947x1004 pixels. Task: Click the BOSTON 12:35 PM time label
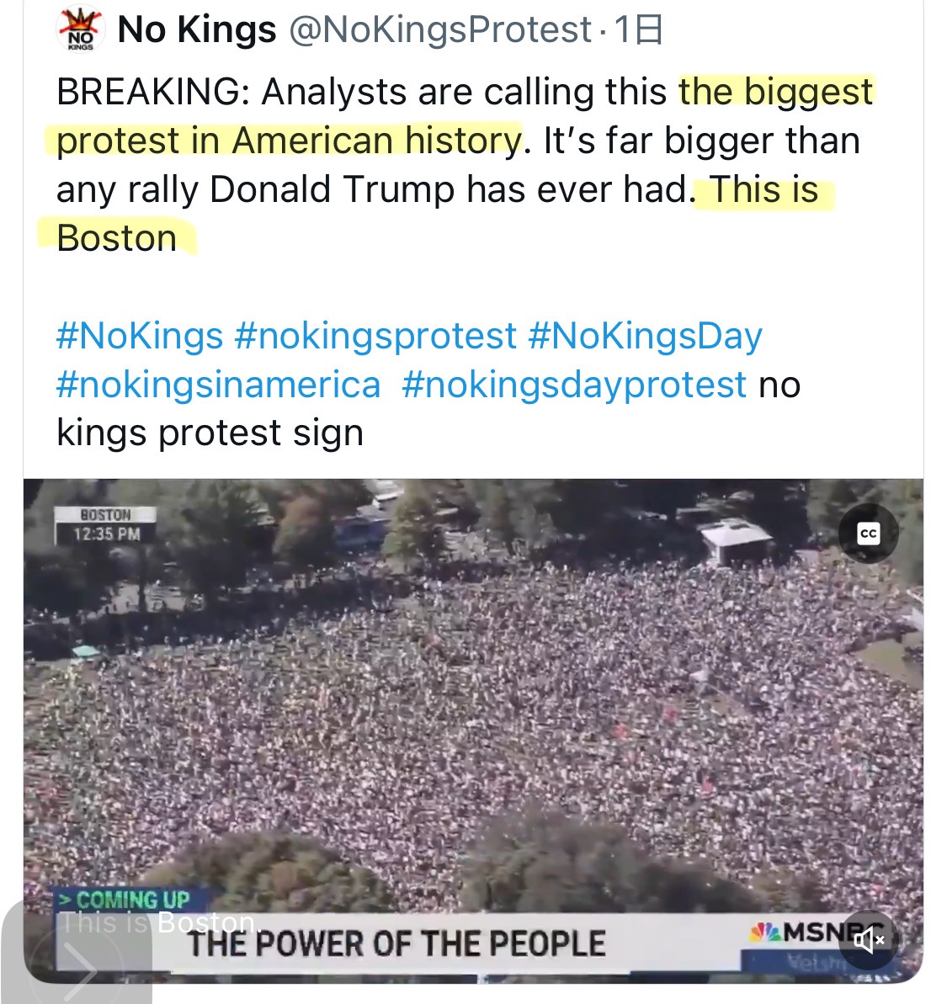106,524
